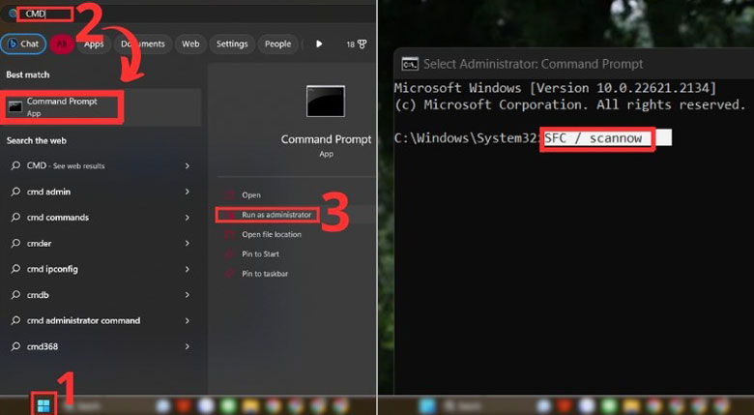The image size is (754, 415).
Task: Click the Microsoft Windows version line in console
Action: click(556, 88)
